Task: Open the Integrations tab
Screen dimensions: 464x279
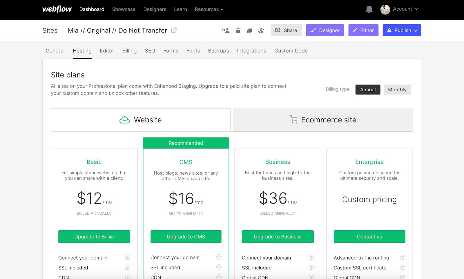Action: pos(251,51)
